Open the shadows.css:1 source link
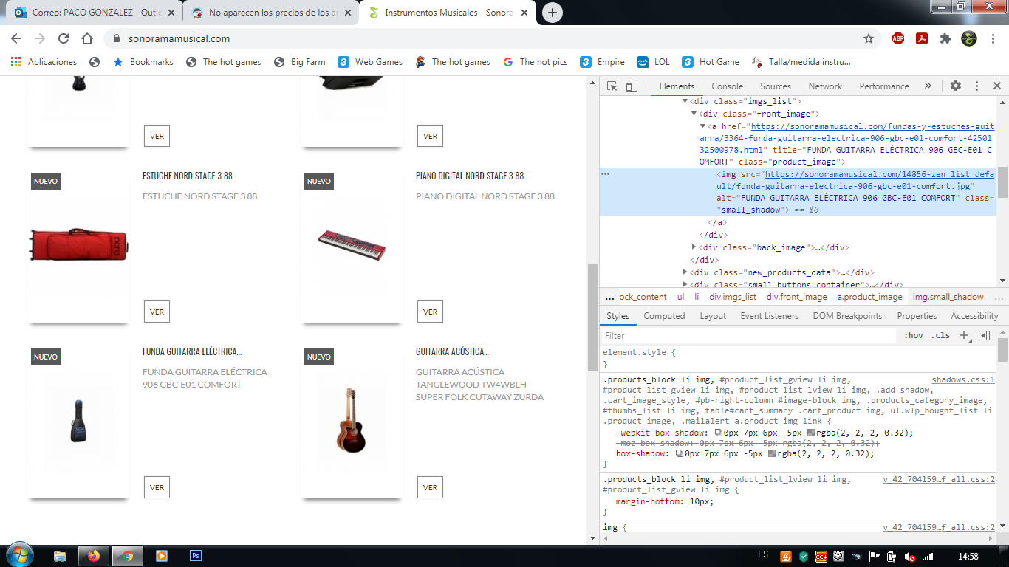Image resolution: width=1009 pixels, height=567 pixels. pos(963,380)
